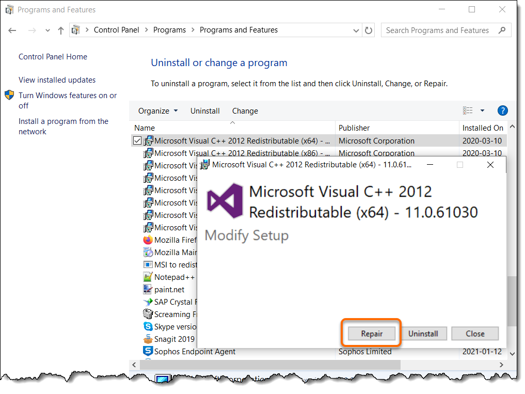Sort by the Publisher column header
Screen dimensions: 525x394
397,128
